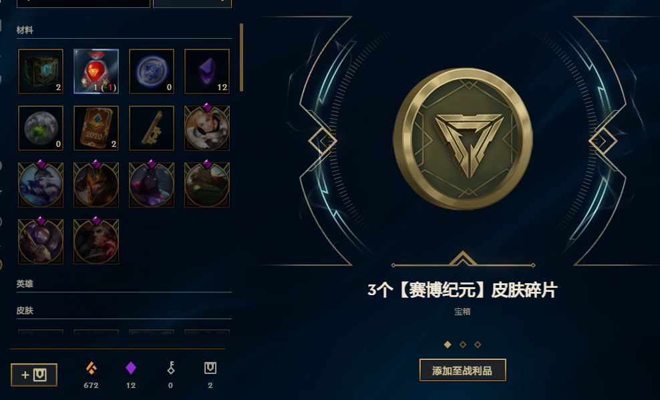The image size is (660, 400).
Task: Select the 2020 pass book item
Action: [x=96, y=128]
